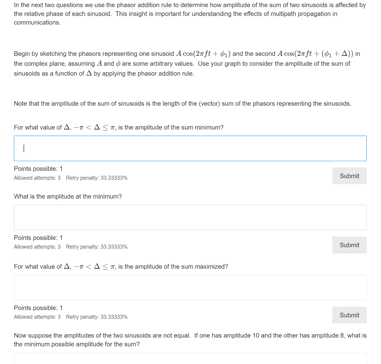
Task: Click the 'Points possible: 1' label under the second question
Action: point(38,237)
